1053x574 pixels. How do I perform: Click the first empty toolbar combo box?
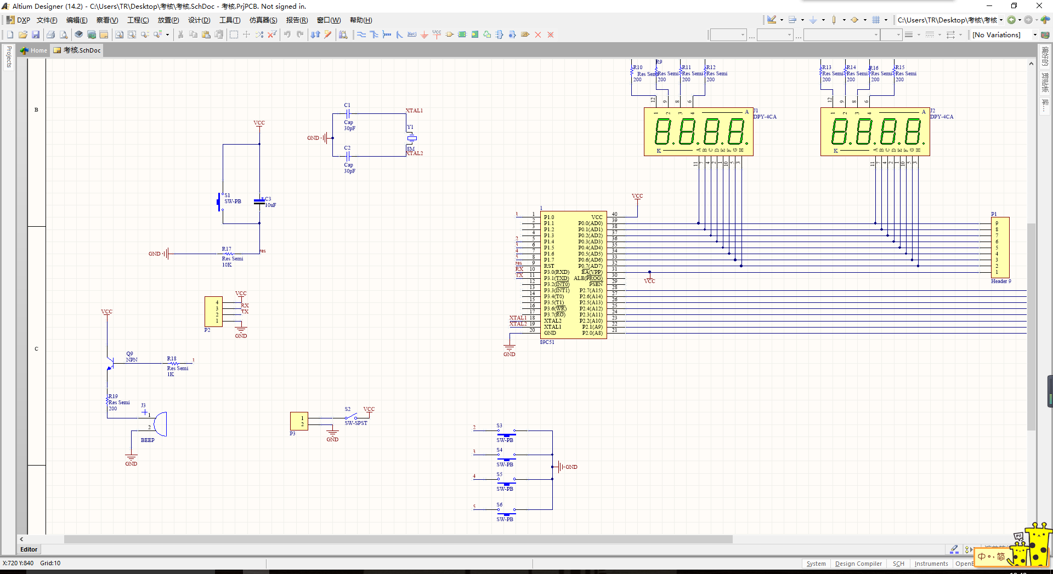click(728, 35)
